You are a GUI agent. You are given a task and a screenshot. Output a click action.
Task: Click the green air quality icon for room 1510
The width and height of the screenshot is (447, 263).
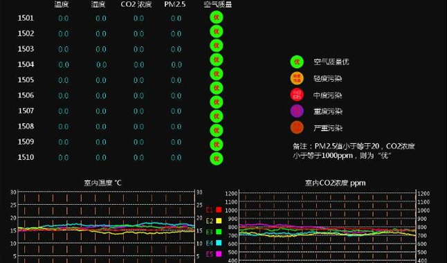click(217, 158)
